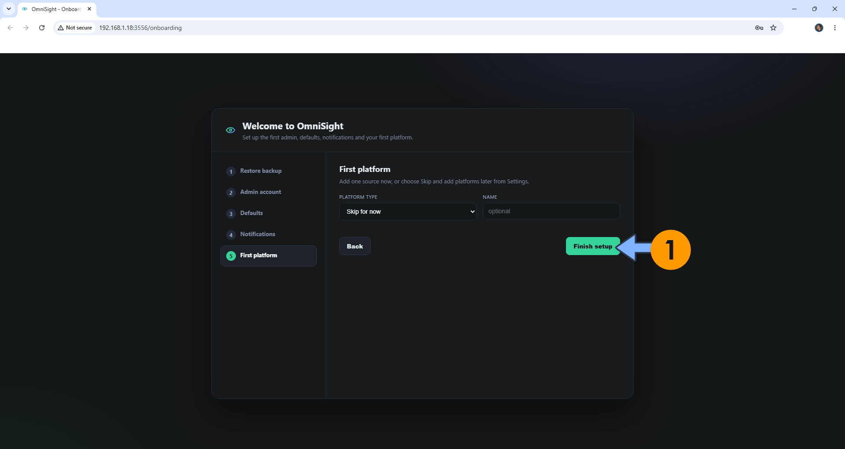Select the Notifications step
Viewport: 845px width, 449px height.
[x=268, y=234]
